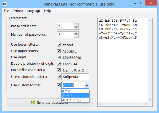Toggle Use custom characters checkbox
Image resolution: width=159 pixels, height=113 pixels.
pyautogui.click(x=59, y=77)
